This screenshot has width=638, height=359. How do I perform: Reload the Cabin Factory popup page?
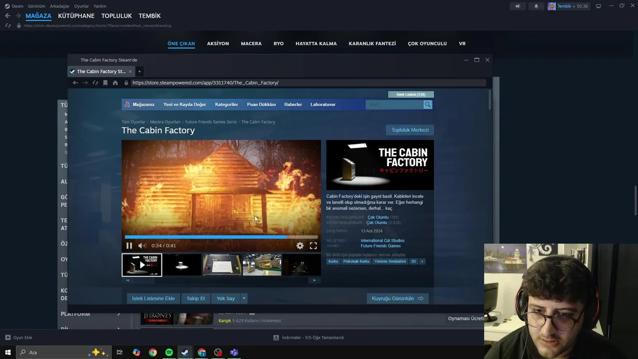tap(95, 83)
